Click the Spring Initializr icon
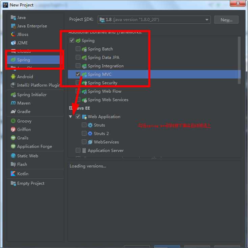Screen dimensions: 248x248 point(13,94)
